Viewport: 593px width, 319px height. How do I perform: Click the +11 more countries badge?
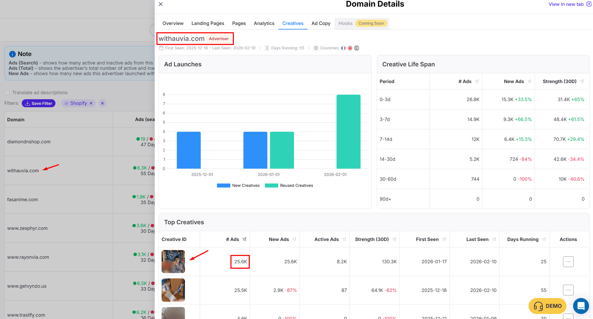point(357,48)
